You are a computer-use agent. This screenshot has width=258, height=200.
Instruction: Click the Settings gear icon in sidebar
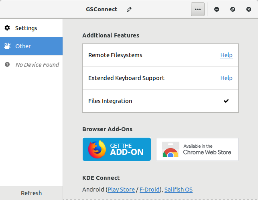[x=7, y=28]
